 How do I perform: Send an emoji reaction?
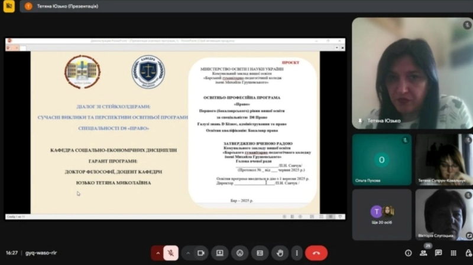(x=240, y=253)
